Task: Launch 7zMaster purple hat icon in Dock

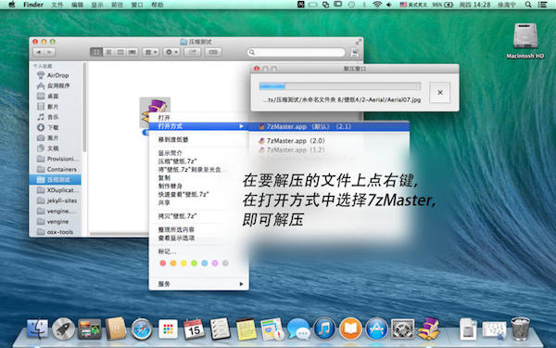Action: tap(428, 329)
